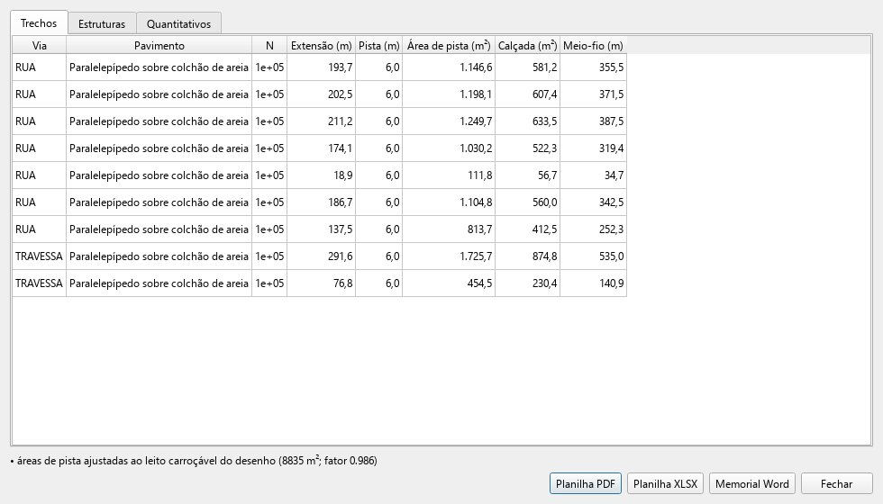Select the Trechos tab
Viewport: 883px width, 504px height.
(39, 23)
